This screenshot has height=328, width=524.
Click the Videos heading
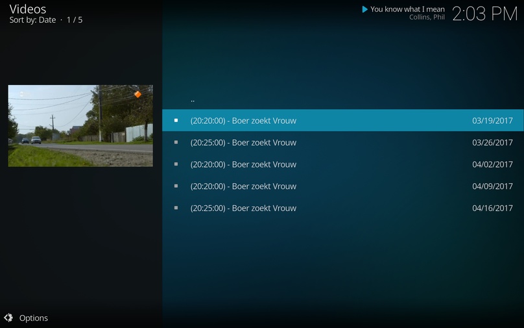[x=28, y=9]
